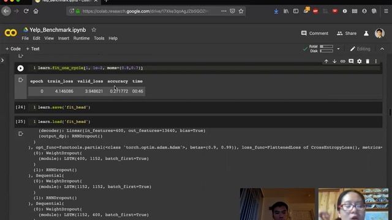Click the Colab CO logo
Screen dimensions: 392x220
pyautogui.click(x=11, y=33)
